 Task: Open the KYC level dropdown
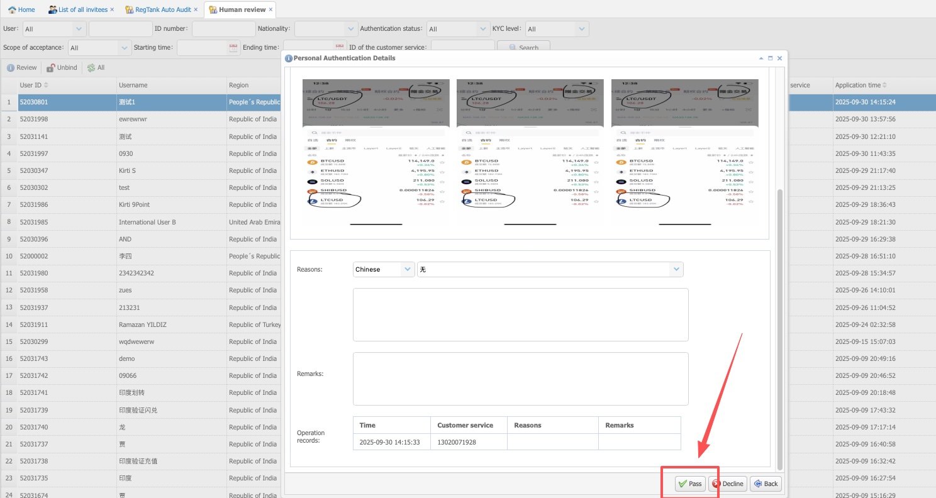coord(581,29)
